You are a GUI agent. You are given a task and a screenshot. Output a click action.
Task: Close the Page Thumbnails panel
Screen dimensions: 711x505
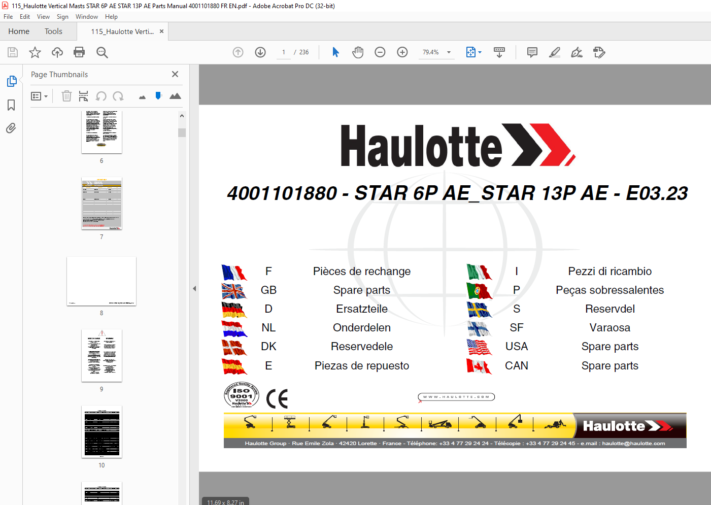coord(175,74)
